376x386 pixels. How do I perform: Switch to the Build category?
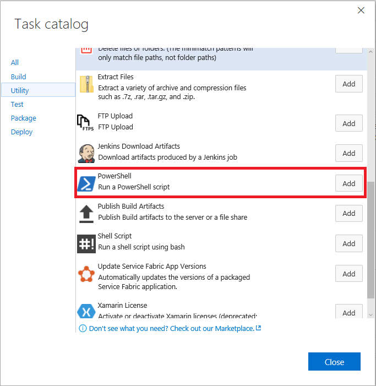19,77
